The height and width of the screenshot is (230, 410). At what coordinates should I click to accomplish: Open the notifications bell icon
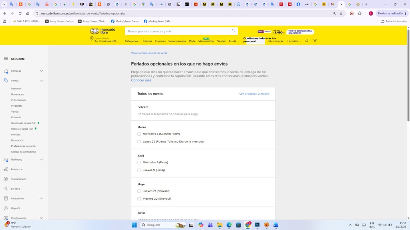307,41
